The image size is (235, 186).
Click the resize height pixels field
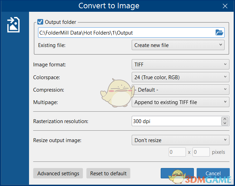[x=201, y=152]
